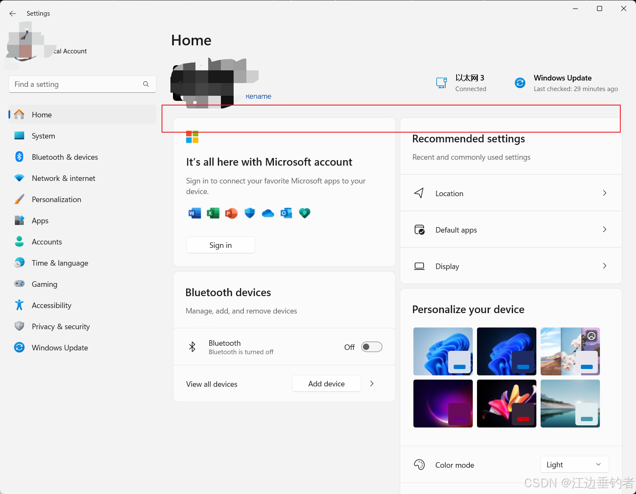Click the Find a setting search box
The image size is (636, 494).
[82, 84]
